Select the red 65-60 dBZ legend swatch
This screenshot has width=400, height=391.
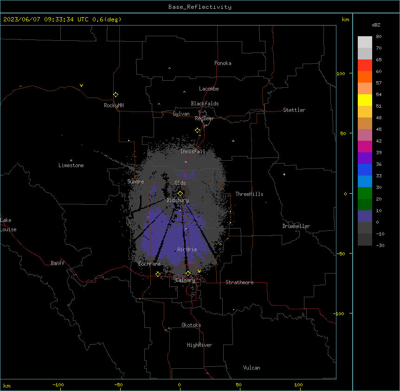click(365, 65)
